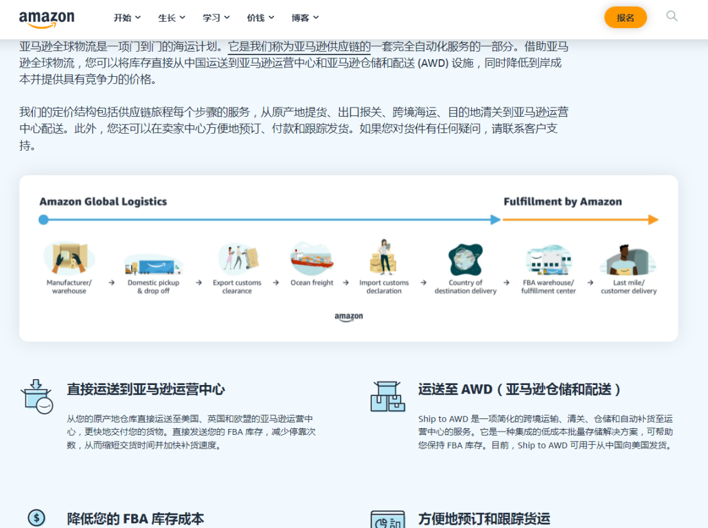The width and height of the screenshot is (708, 528).
Task: Click the Domestic pickup & drop off truck icon
Action: (x=153, y=264)
